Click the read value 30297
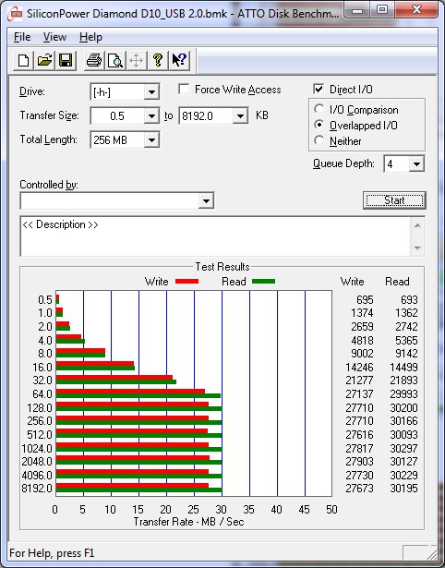This screenshot has height=568, width=445. pos(403,449)
